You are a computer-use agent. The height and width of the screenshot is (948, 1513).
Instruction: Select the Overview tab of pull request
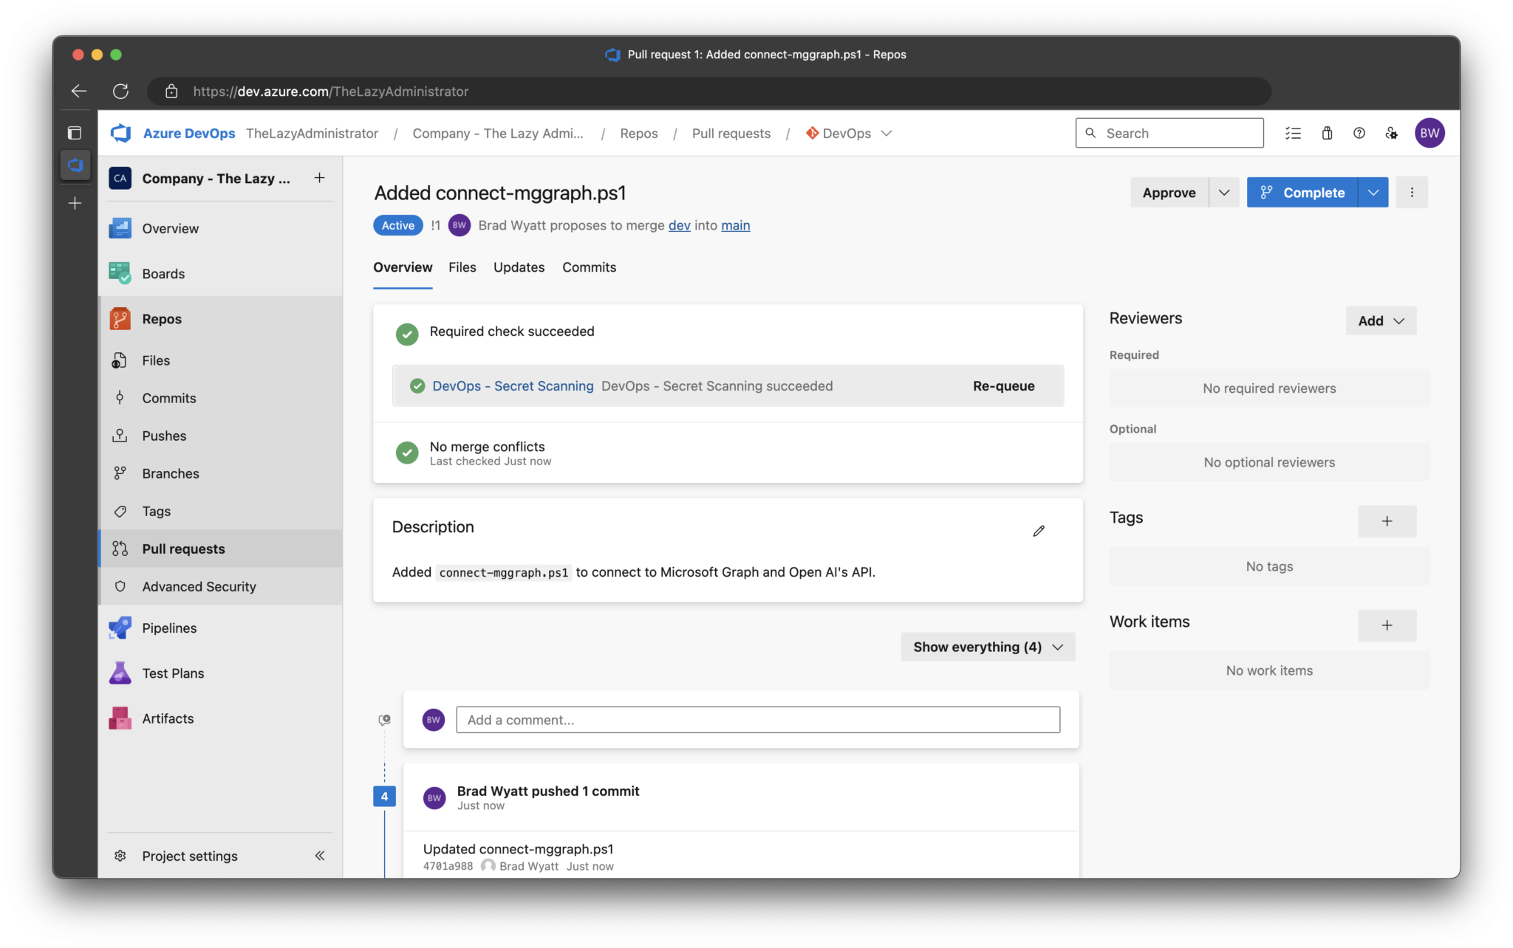point(403,267)
